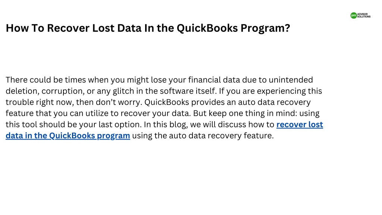This screenshot has width=382, height=215.
Task: Click the word 'Program?' ending the heading
Action: 265,29
